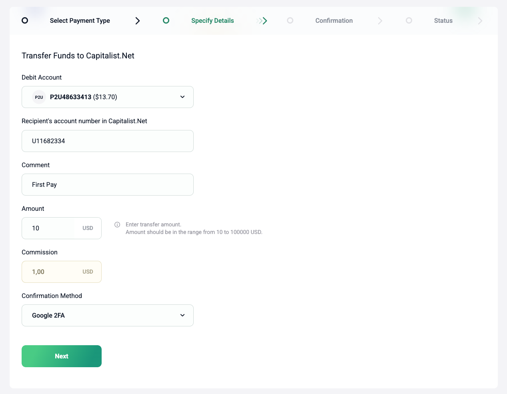
Task: Open the Status step
Action: pyautogui.click(x=443, y=21)
